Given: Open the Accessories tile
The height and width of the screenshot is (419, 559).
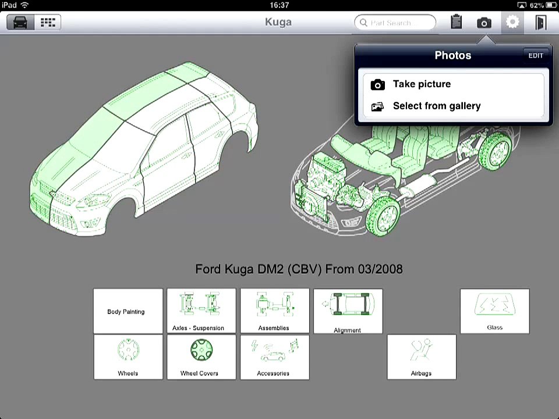Looking at the screenshot, I should [275, 357].
